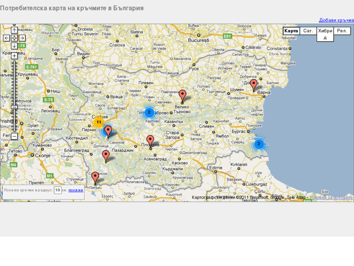Click the покажи link in radius box
Screen dimensions: 354x266
(75, 190)
